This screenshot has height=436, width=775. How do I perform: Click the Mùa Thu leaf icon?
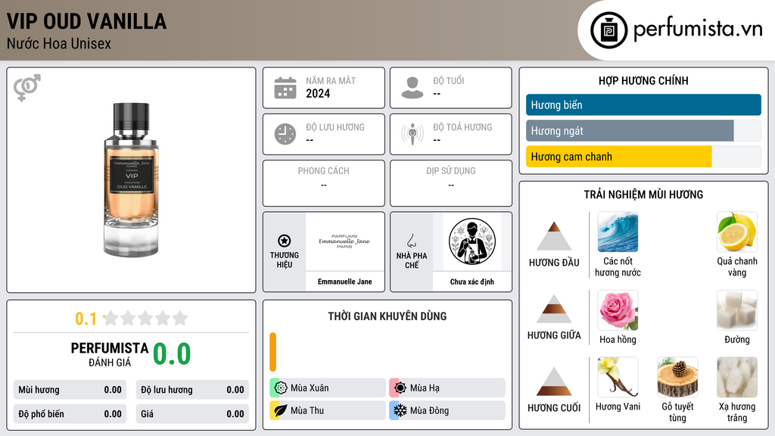(281, 410)
